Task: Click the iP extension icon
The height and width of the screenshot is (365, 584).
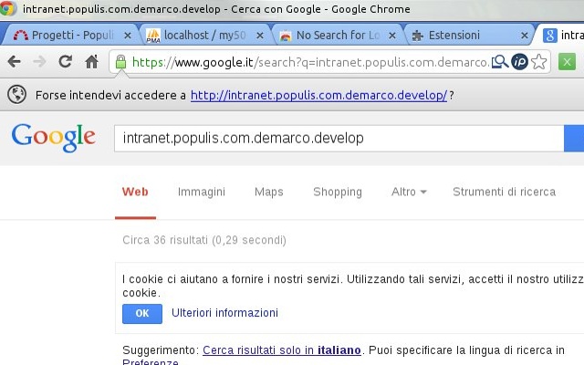Action: 519,62
